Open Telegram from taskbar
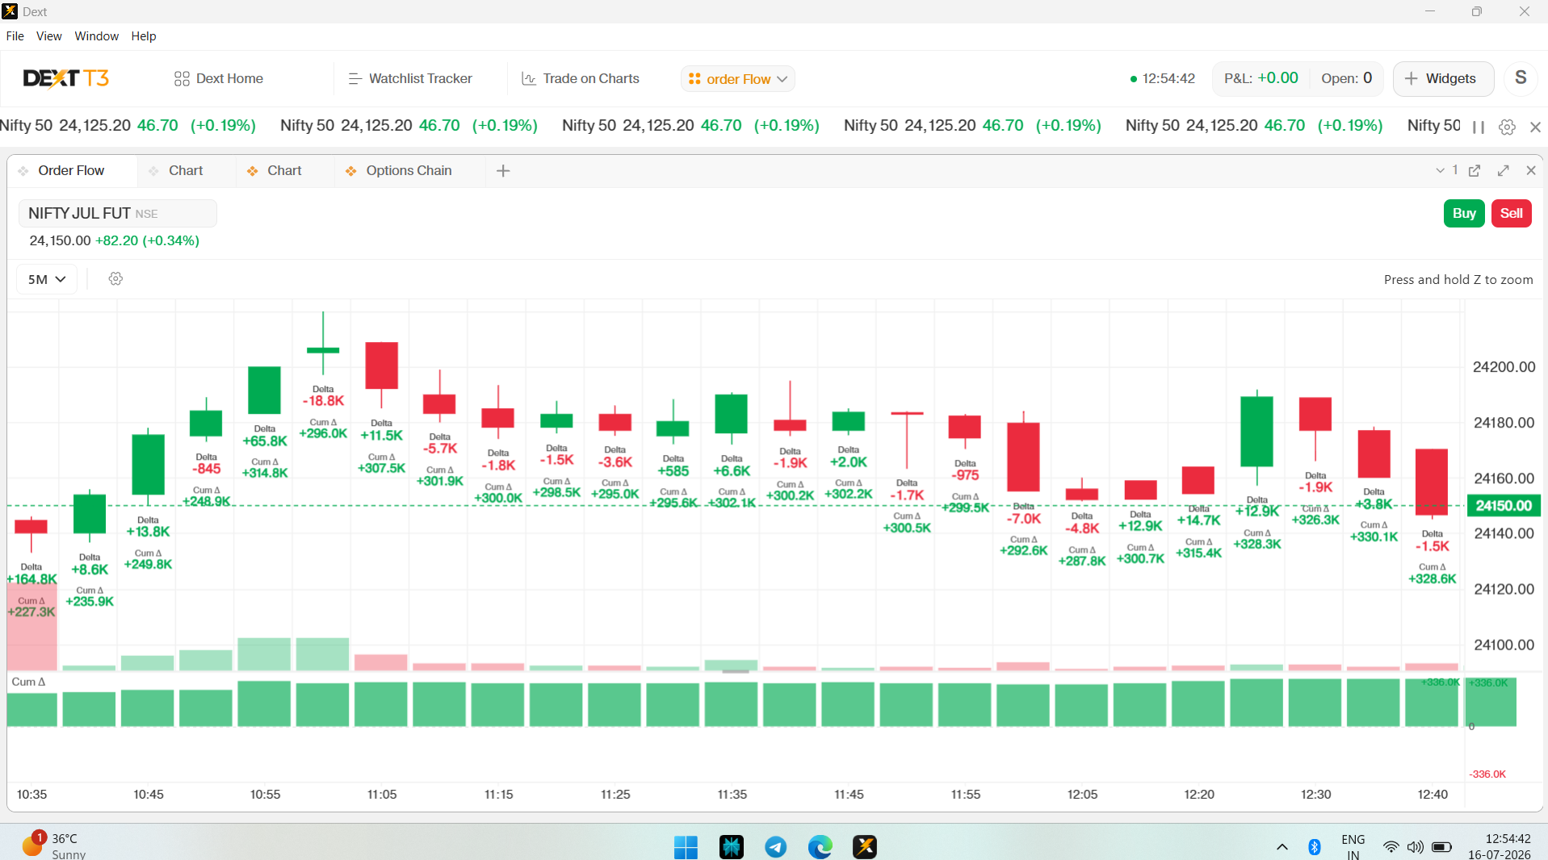1548x860 pixels. click(x=775, y=846)
